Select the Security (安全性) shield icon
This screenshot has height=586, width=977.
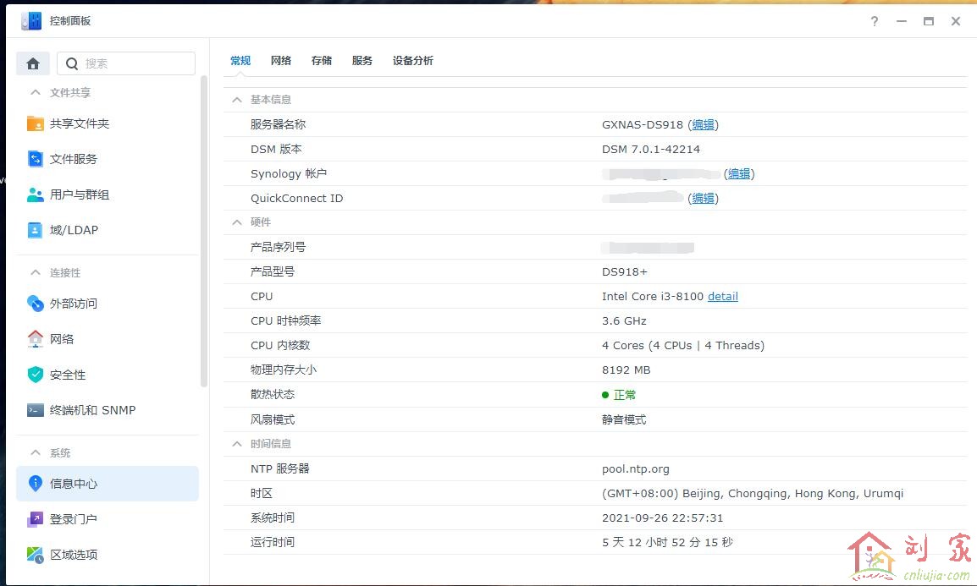[35, 375]
